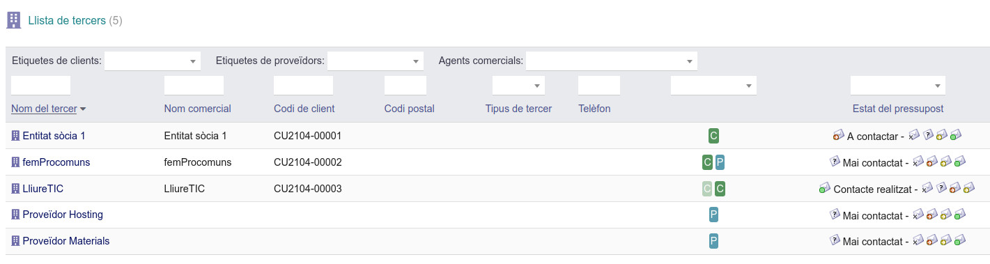This screenshot has height=264, width=990.
Task: Open the Estat del pressupost filter dropdown
Action: click(898, 86)
